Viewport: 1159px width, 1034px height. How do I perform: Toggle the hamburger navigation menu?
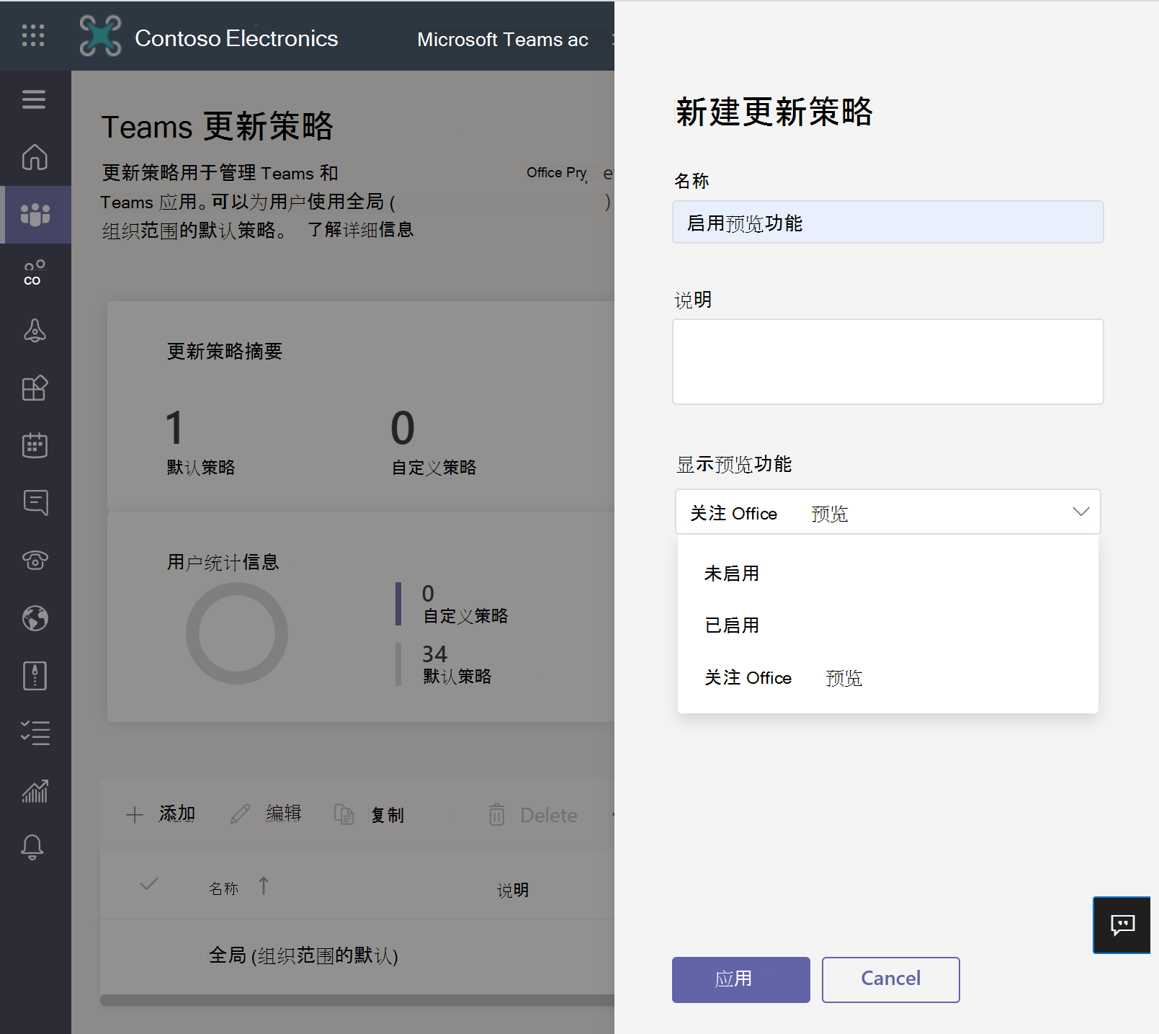click(x=34, y=99)
